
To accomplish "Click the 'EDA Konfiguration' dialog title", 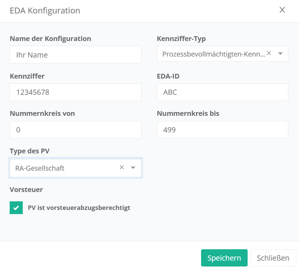I will coord(45,11).
